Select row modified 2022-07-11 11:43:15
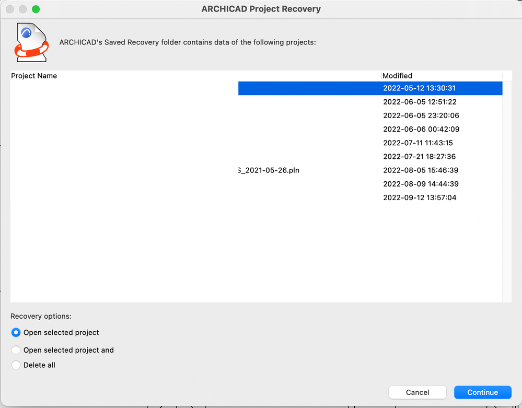The image size is (522, 408). (257, 143)
